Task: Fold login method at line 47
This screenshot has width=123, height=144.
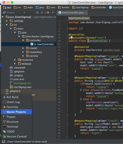Action: pos(67,124)
